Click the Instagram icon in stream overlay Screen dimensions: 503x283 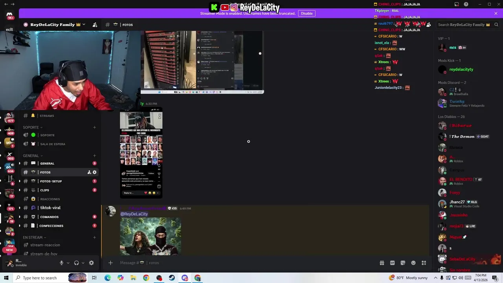[x=234, y=7]
